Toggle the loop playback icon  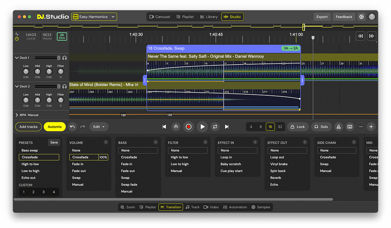pyautogui.click(x=215, y=127)
